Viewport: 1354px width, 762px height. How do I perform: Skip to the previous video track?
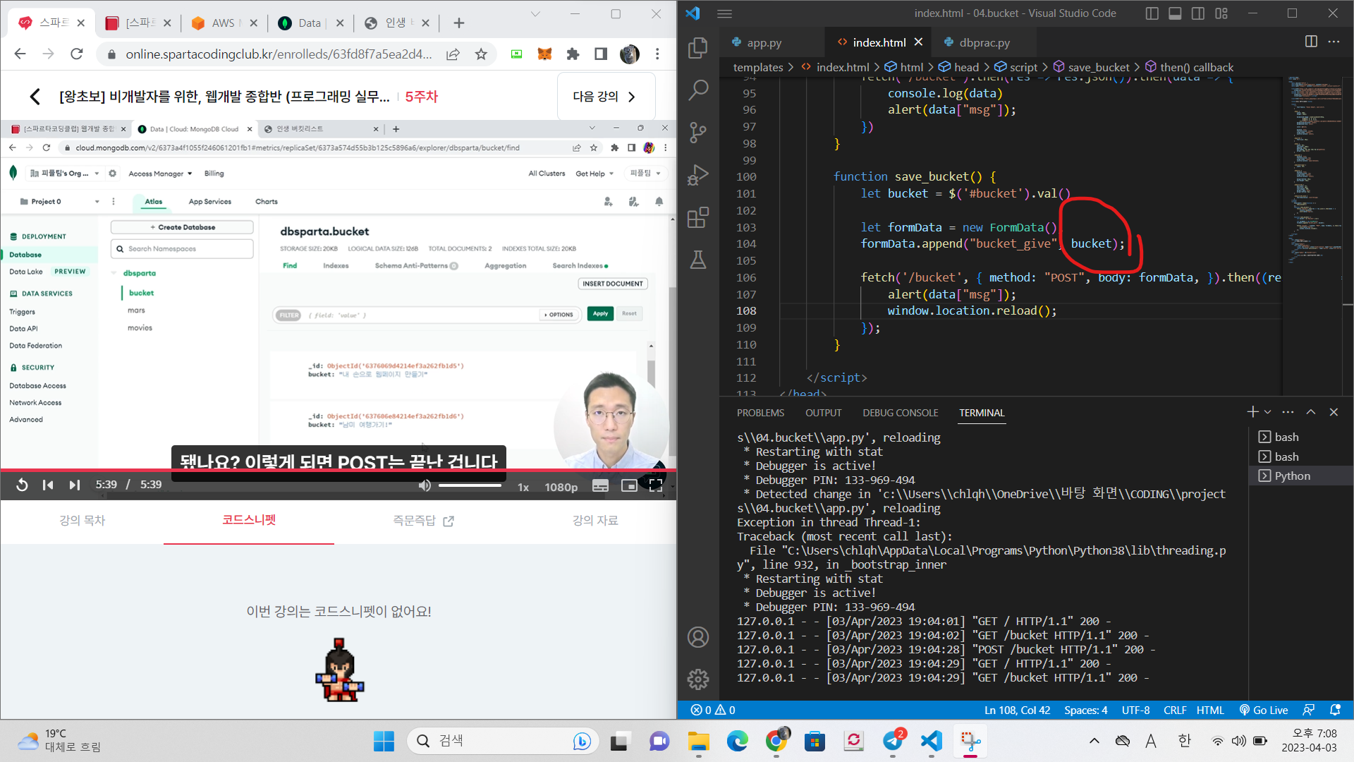[48, 485]
